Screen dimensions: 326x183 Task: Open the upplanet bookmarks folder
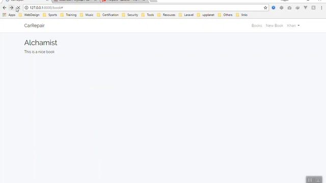[x=205, y=15]
